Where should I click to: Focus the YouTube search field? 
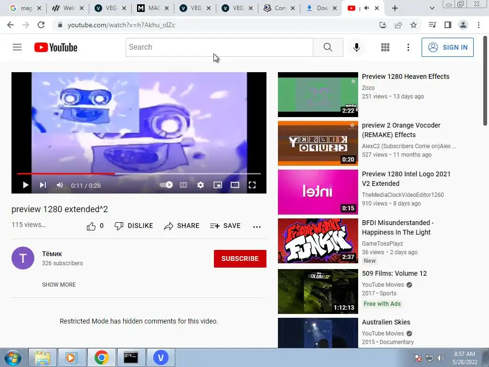(x=219, y=47)
